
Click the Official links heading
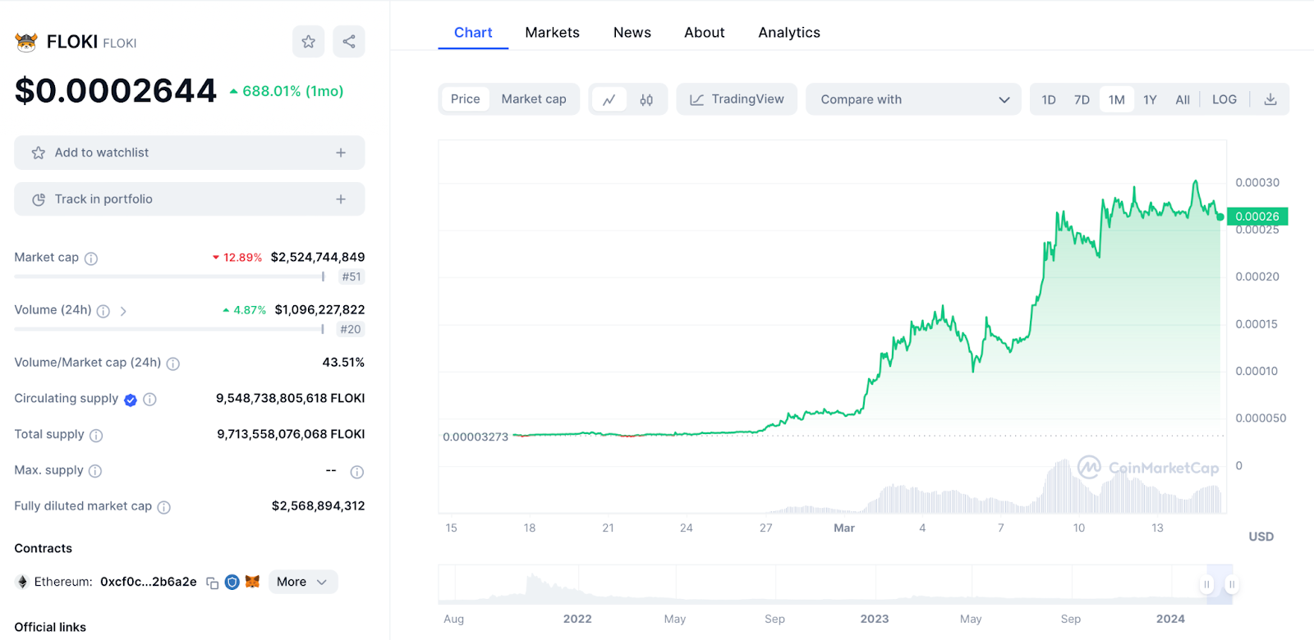(50, 628)
